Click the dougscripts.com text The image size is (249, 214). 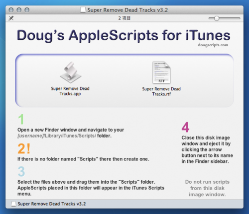pyautogui.click(x=213, y=45)
